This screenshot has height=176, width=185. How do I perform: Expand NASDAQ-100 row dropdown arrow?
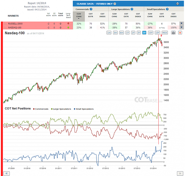181,27
